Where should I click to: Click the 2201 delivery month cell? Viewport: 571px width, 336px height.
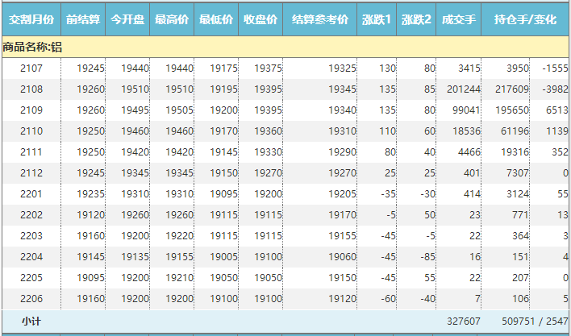[x=31, y=194]
